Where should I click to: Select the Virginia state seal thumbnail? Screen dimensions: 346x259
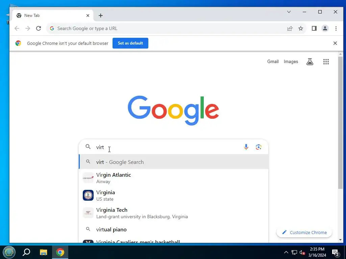pos(88,195)
